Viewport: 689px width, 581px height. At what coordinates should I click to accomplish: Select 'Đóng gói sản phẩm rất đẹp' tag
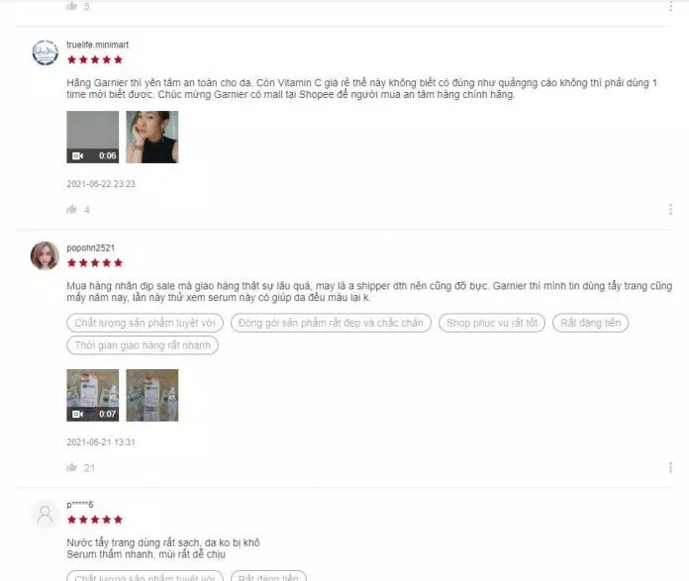(x=331, y=323)
